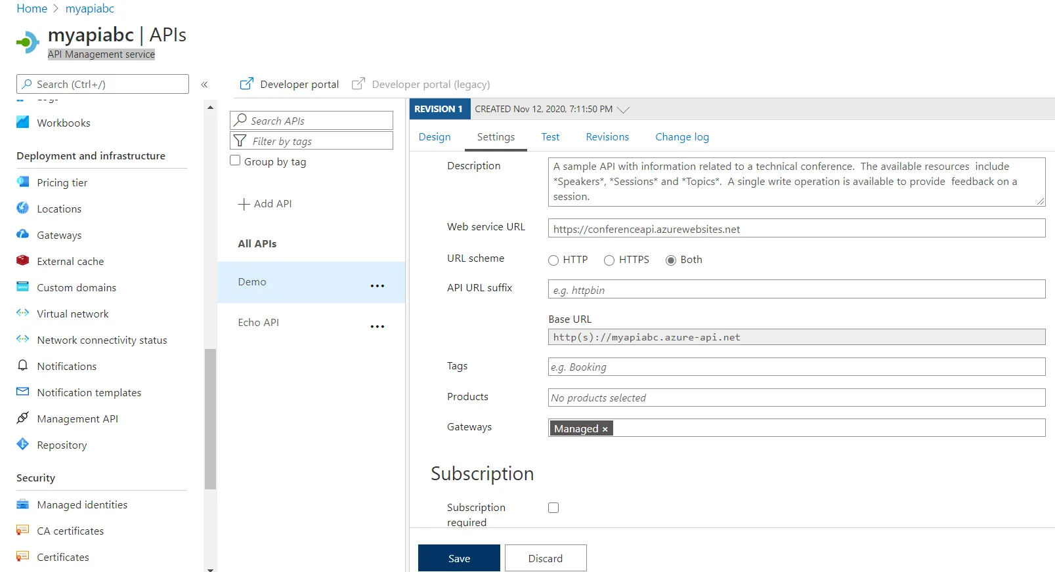Select the Both URL scheme radio button
Viewport: 1055px width, 572px height.
point(671,260)
